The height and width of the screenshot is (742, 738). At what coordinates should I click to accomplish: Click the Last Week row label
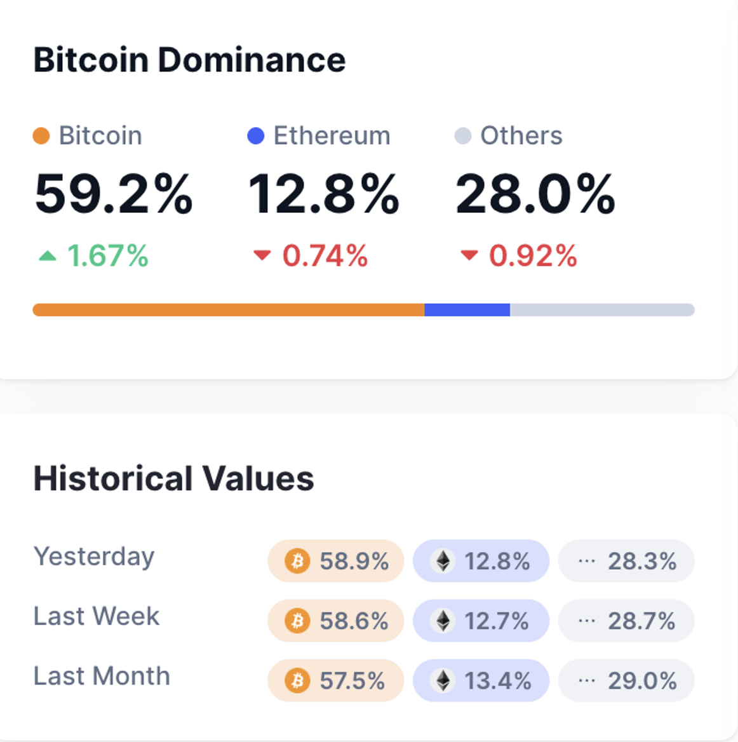(x=97, y=616)
